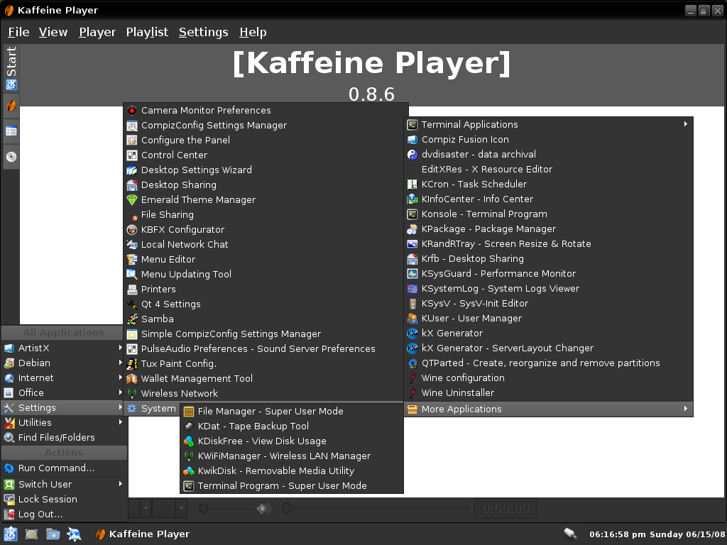This screenshot has width=727, height=545.
Task: Open the Playlist menu
Action: [x=147, y=32]
